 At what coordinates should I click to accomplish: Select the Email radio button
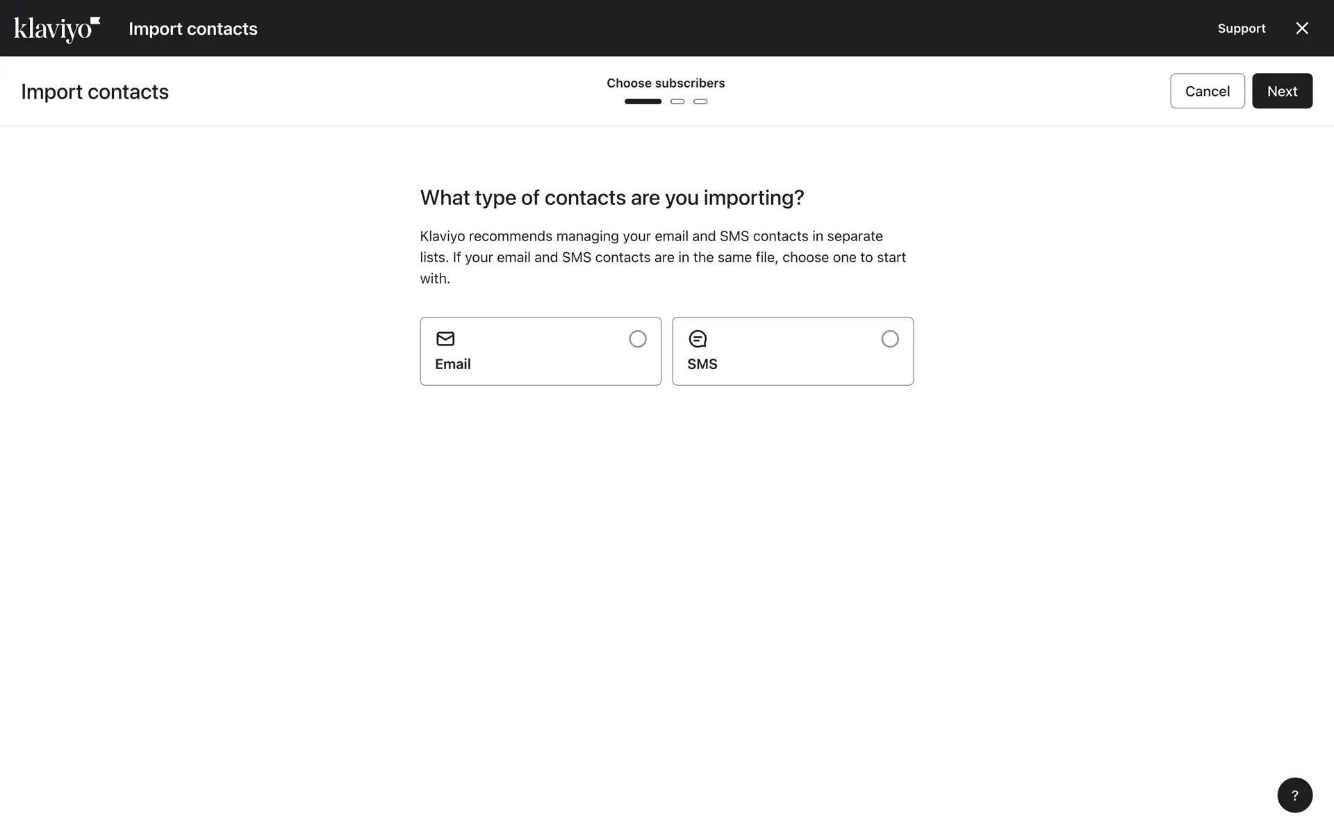[637, 338]
